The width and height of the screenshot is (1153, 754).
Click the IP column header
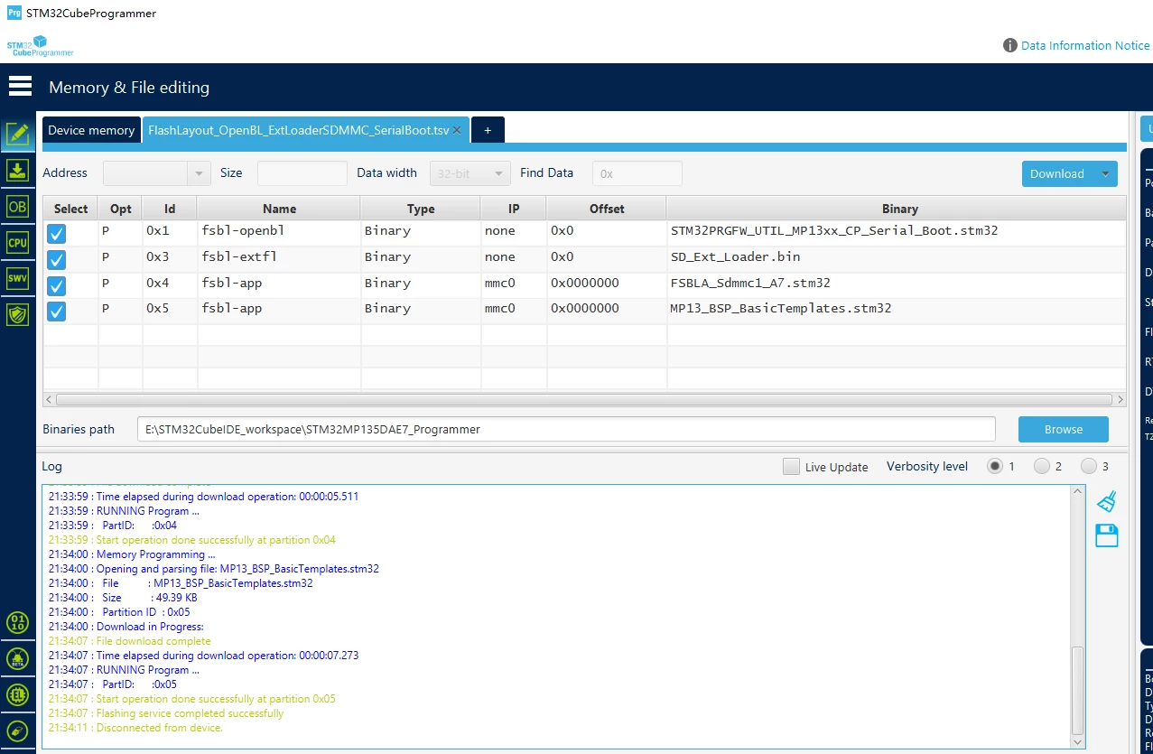514,209
